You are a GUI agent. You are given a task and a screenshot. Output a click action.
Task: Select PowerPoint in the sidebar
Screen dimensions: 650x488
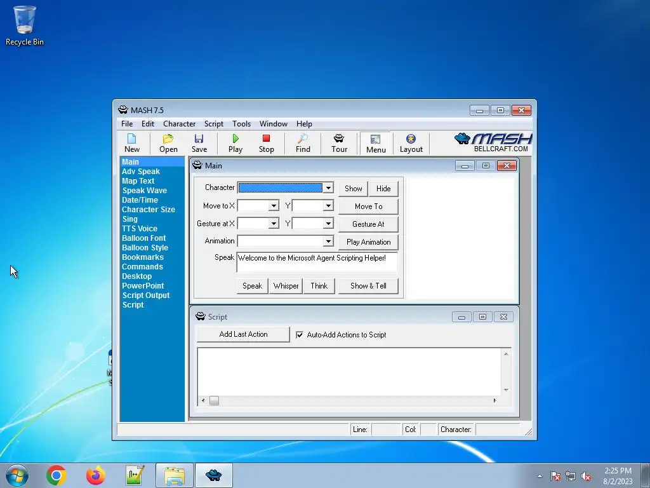tap(143, 286)
